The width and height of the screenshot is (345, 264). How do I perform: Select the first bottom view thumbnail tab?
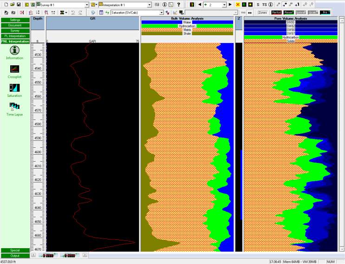point(48,255)
